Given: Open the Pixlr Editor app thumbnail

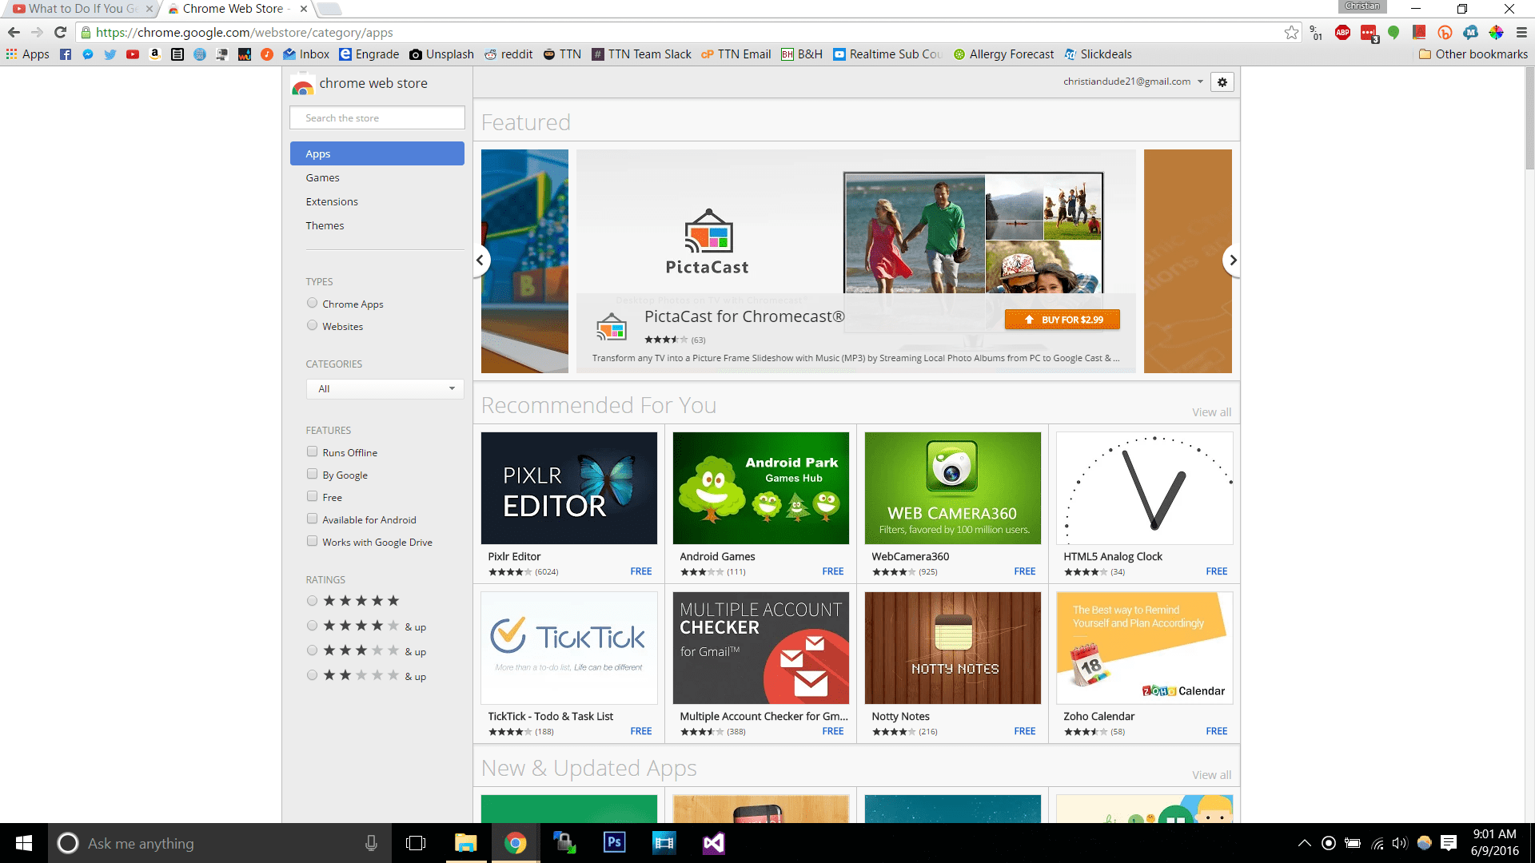Looking at the screenshot, I should click(568, 488).
